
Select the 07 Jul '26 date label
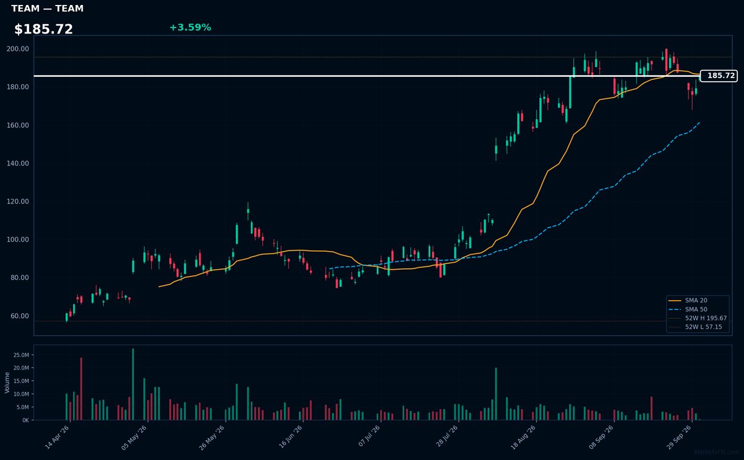click(x=368, y=436)
